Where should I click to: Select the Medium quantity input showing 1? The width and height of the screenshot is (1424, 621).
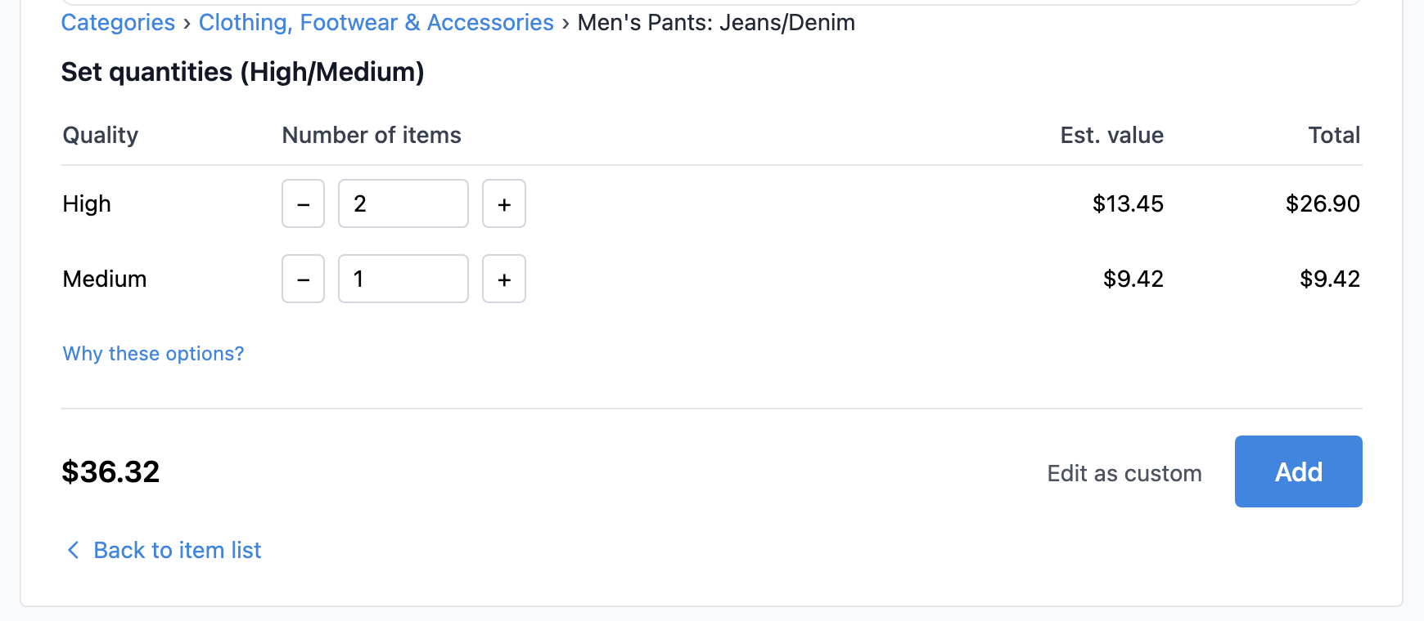pos(403,279)
